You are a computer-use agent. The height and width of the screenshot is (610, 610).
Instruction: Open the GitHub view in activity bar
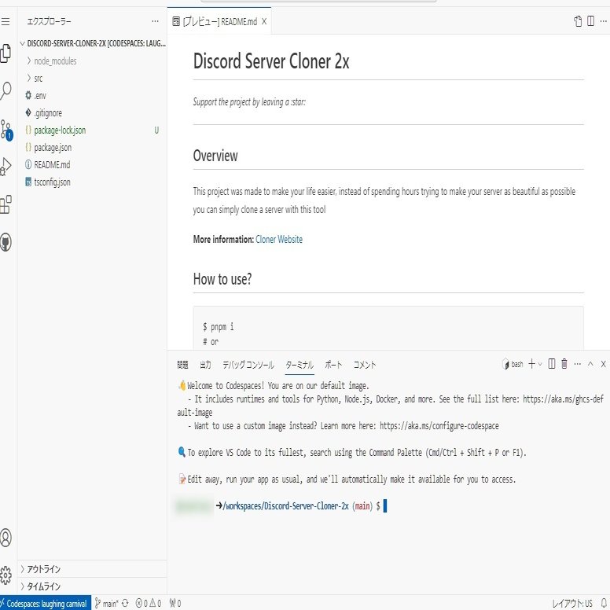pos(6,242)
